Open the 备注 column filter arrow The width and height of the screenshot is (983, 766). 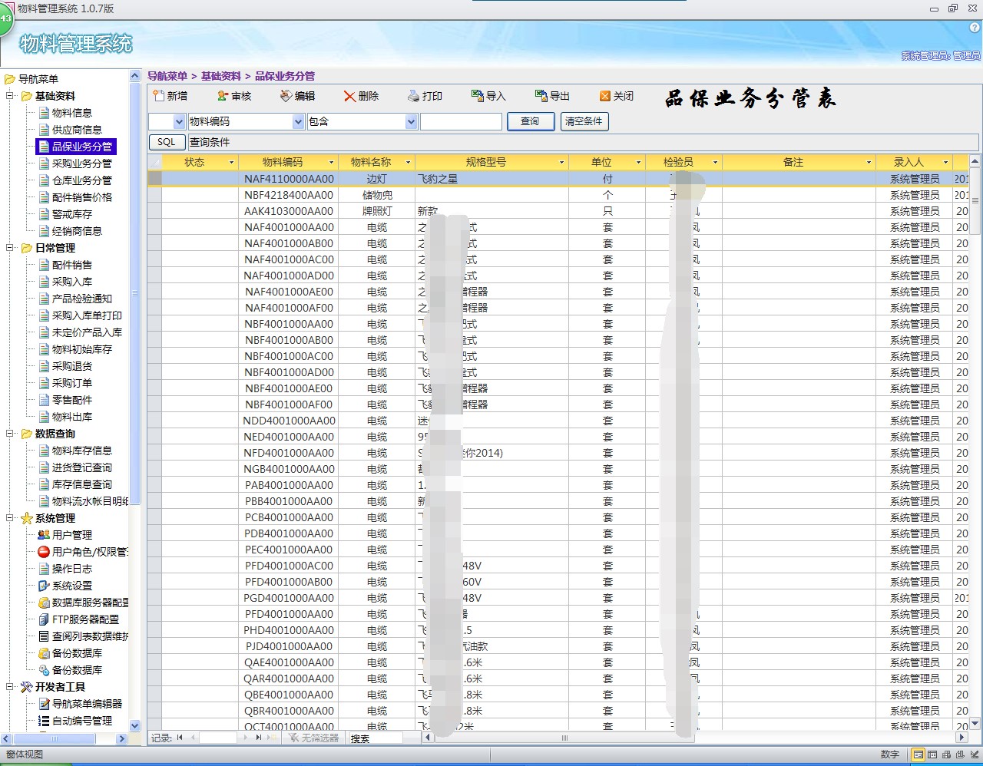pyautogui.click(x=869, y=163)
